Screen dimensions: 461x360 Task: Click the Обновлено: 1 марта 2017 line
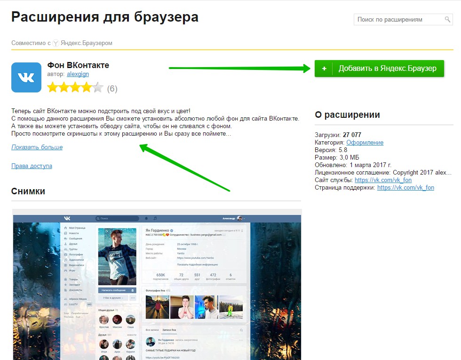353,165
